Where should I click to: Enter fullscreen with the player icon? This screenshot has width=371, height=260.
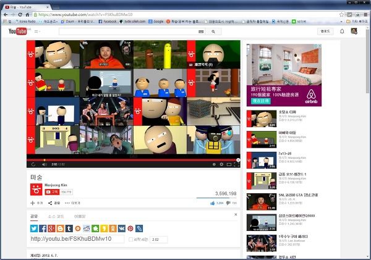tap(236, 164)
